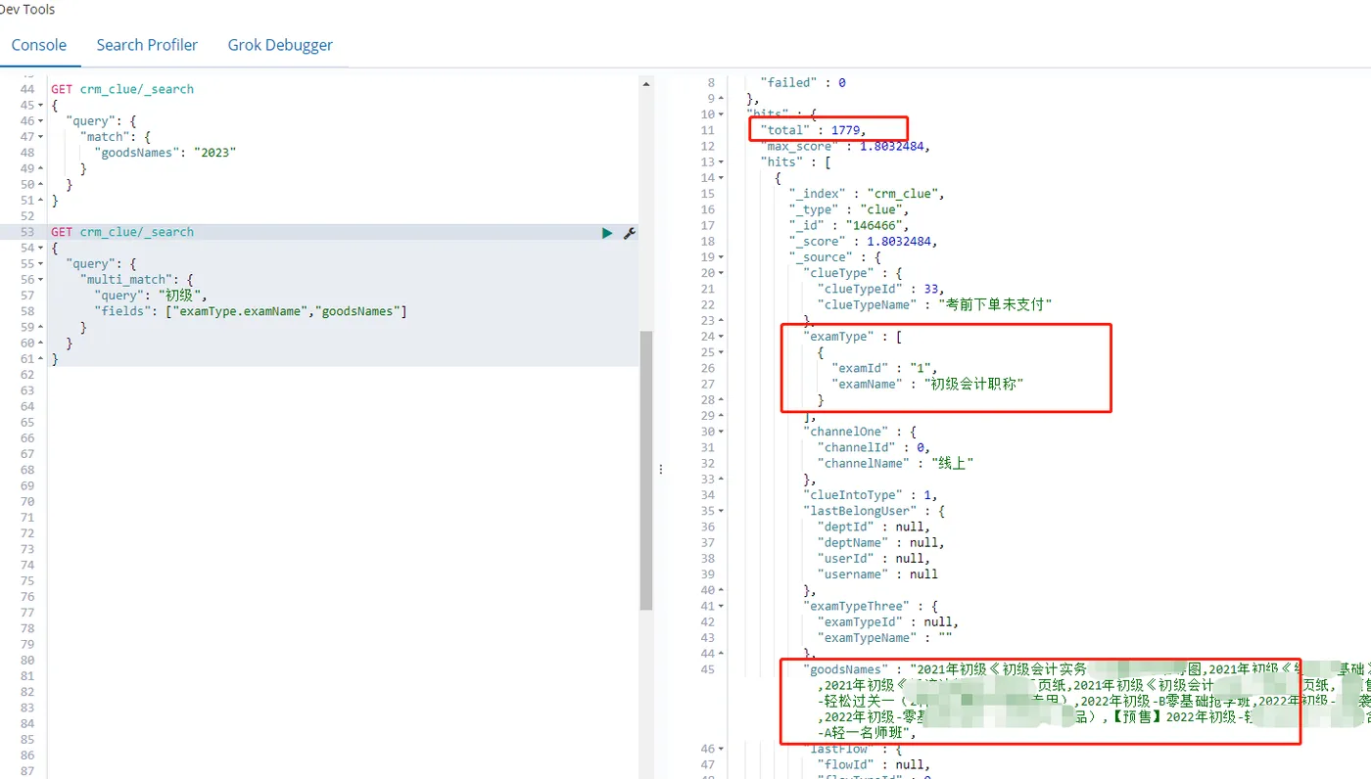This screenshot has height=779, width=1371.
Task: Click the GET crm_clue/_search request on line 53
Action: pos(122,232)
